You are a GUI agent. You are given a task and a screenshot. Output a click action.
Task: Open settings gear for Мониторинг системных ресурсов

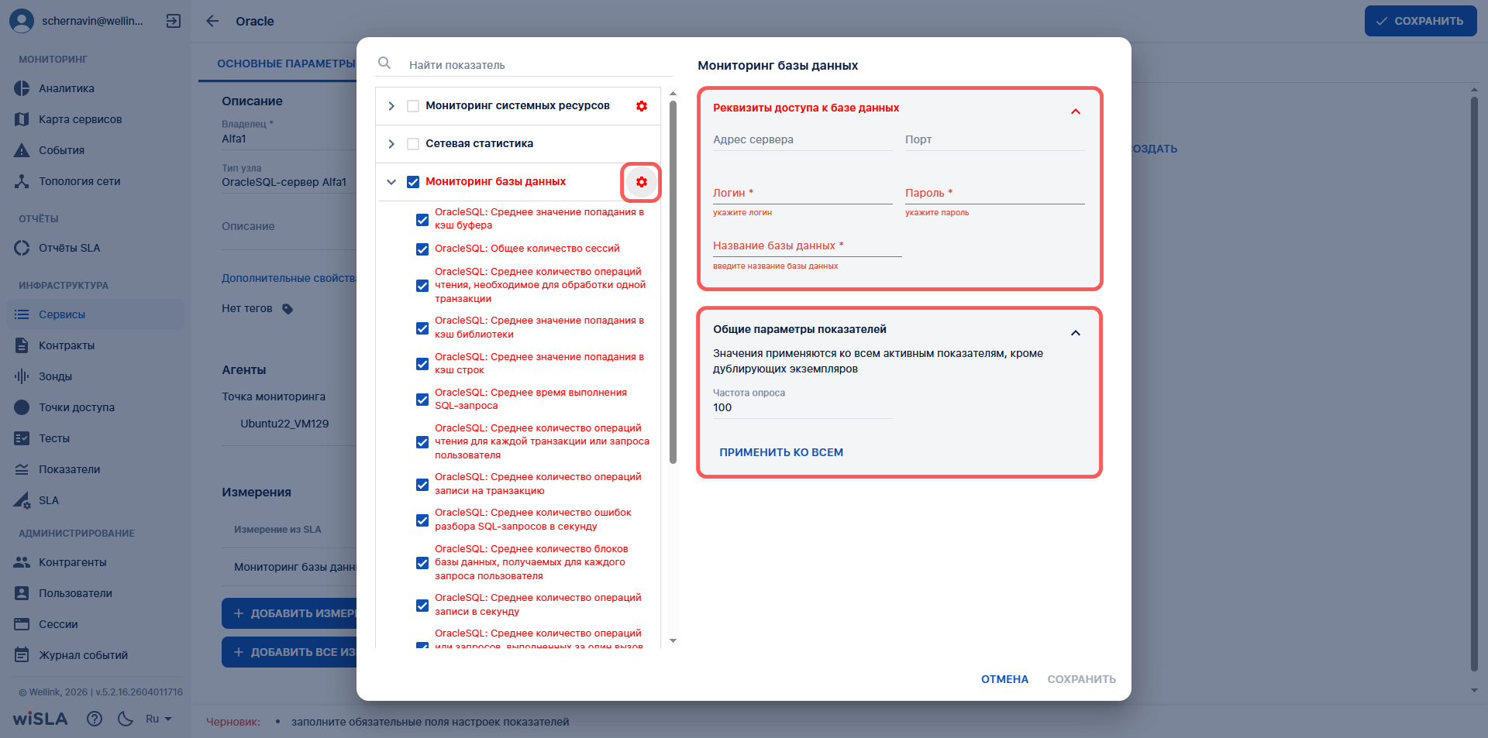tap(642, 106)
